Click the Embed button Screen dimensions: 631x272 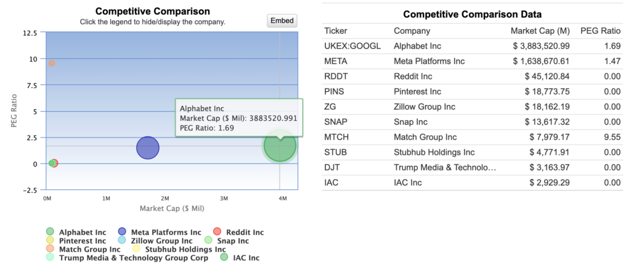point(282,20)
